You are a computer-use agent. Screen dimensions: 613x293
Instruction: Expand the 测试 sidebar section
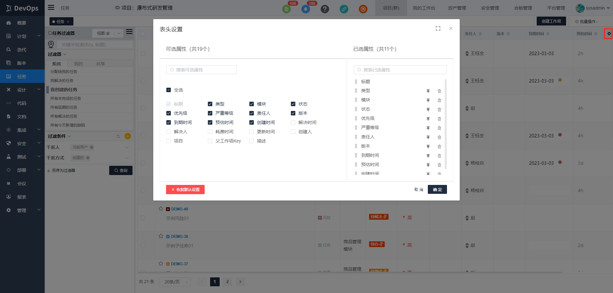click(x=22, y=157)
